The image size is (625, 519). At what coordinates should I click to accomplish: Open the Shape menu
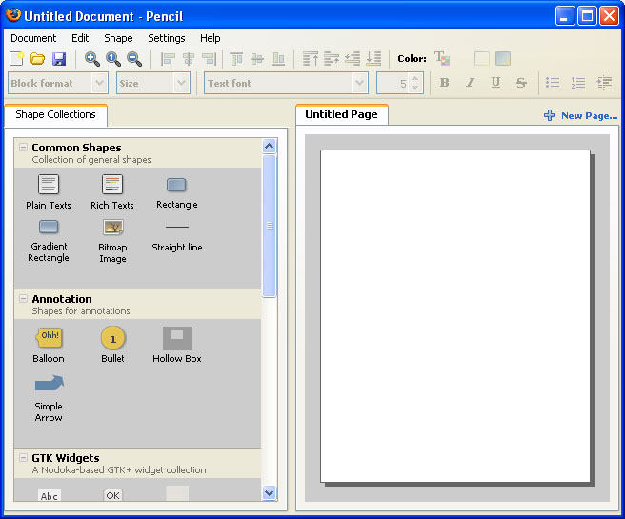point(118,38)
